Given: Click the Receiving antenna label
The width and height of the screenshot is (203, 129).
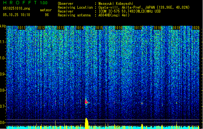Looking at the screenshot, I should click(74, 15).
